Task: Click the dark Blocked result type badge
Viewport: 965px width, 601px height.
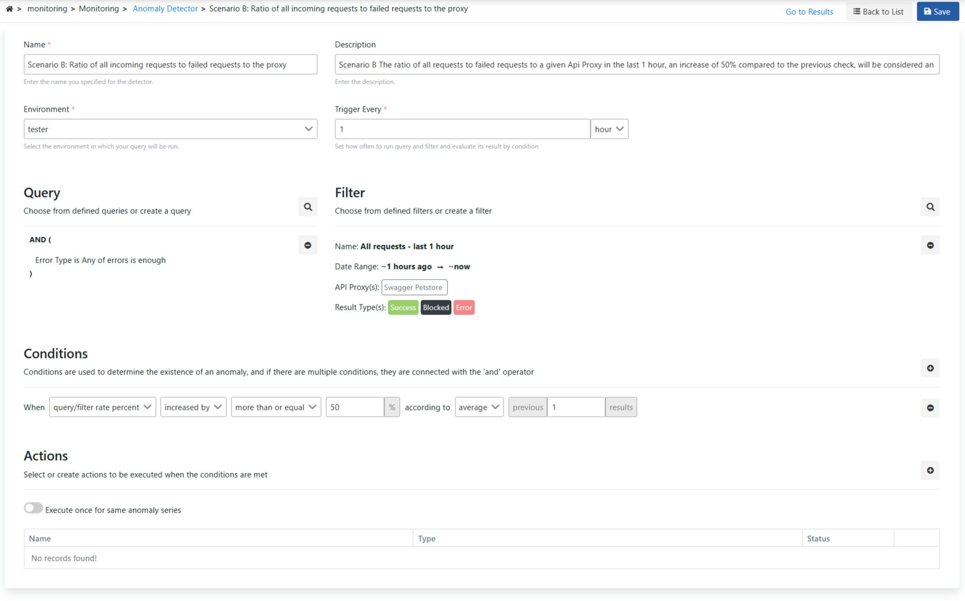Action: tap(436, 308)
